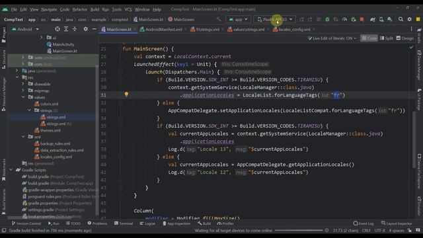Open SDK Manager toolbar icon
Image resolution: width=423 pixels, height=238 pixels.
click(390, 19)
